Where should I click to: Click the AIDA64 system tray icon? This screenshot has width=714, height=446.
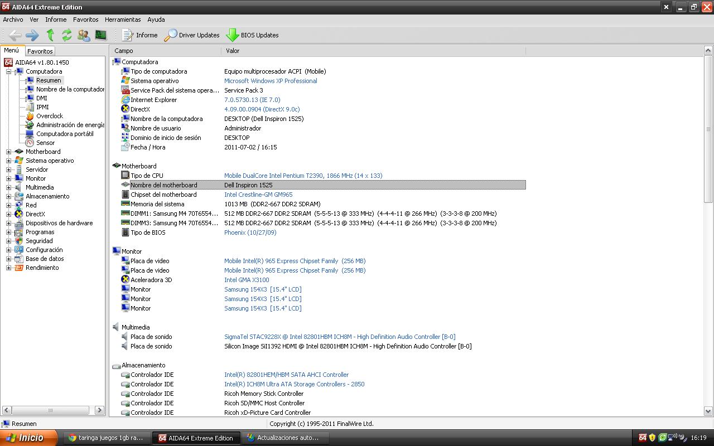point(643,438)
